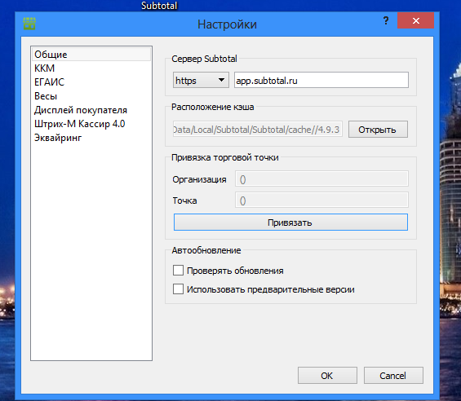
Task: Click the green Subtotal app icon
Action: (29, 24)
